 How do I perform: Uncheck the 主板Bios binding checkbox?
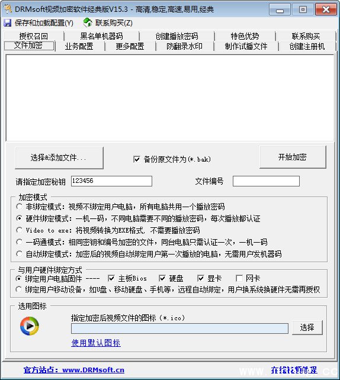(x=111, y=278)
